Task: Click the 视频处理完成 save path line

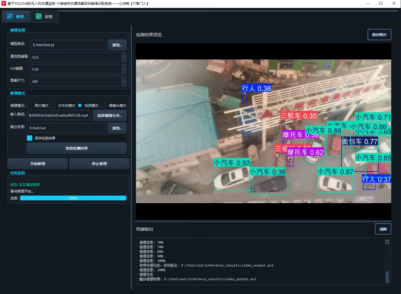Action: coord(206,265)
